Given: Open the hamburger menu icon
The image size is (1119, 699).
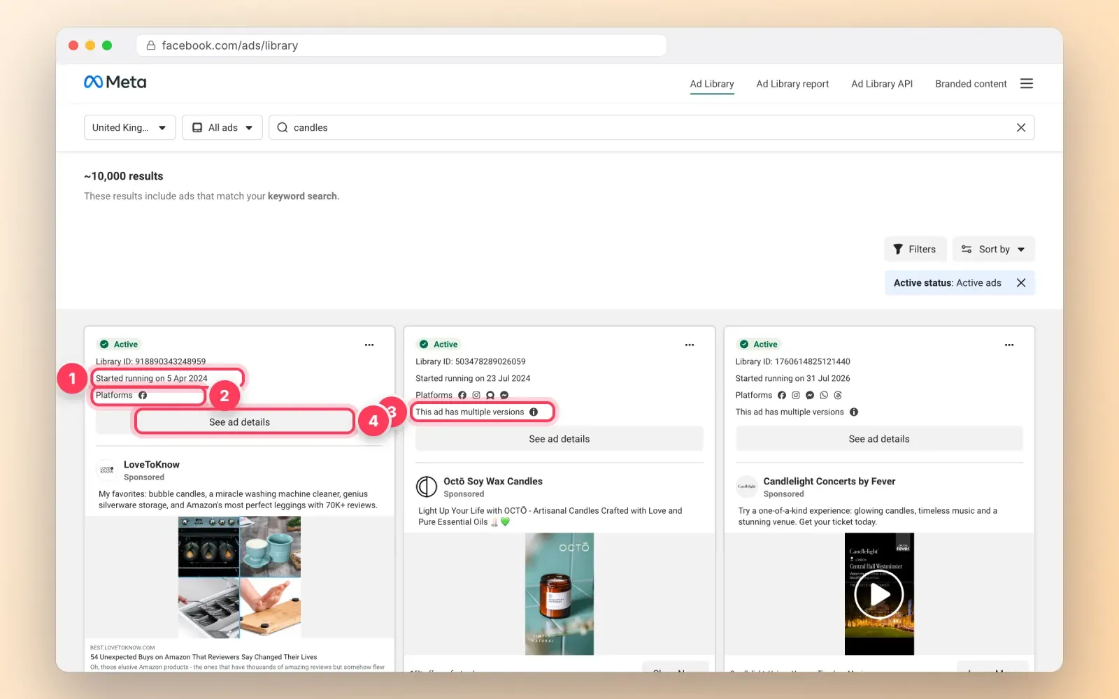Looking at the screenshot, I should coord(1027,83).
